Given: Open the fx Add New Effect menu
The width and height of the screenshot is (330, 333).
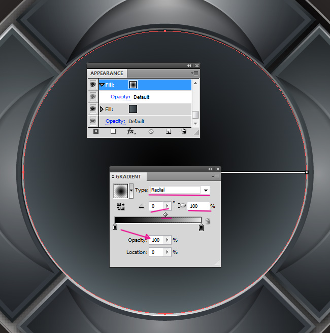Looking at the screenshot, I should coord(130,131).
